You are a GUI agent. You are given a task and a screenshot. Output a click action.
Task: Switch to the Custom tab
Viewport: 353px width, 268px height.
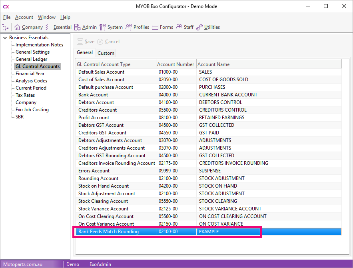106,53
